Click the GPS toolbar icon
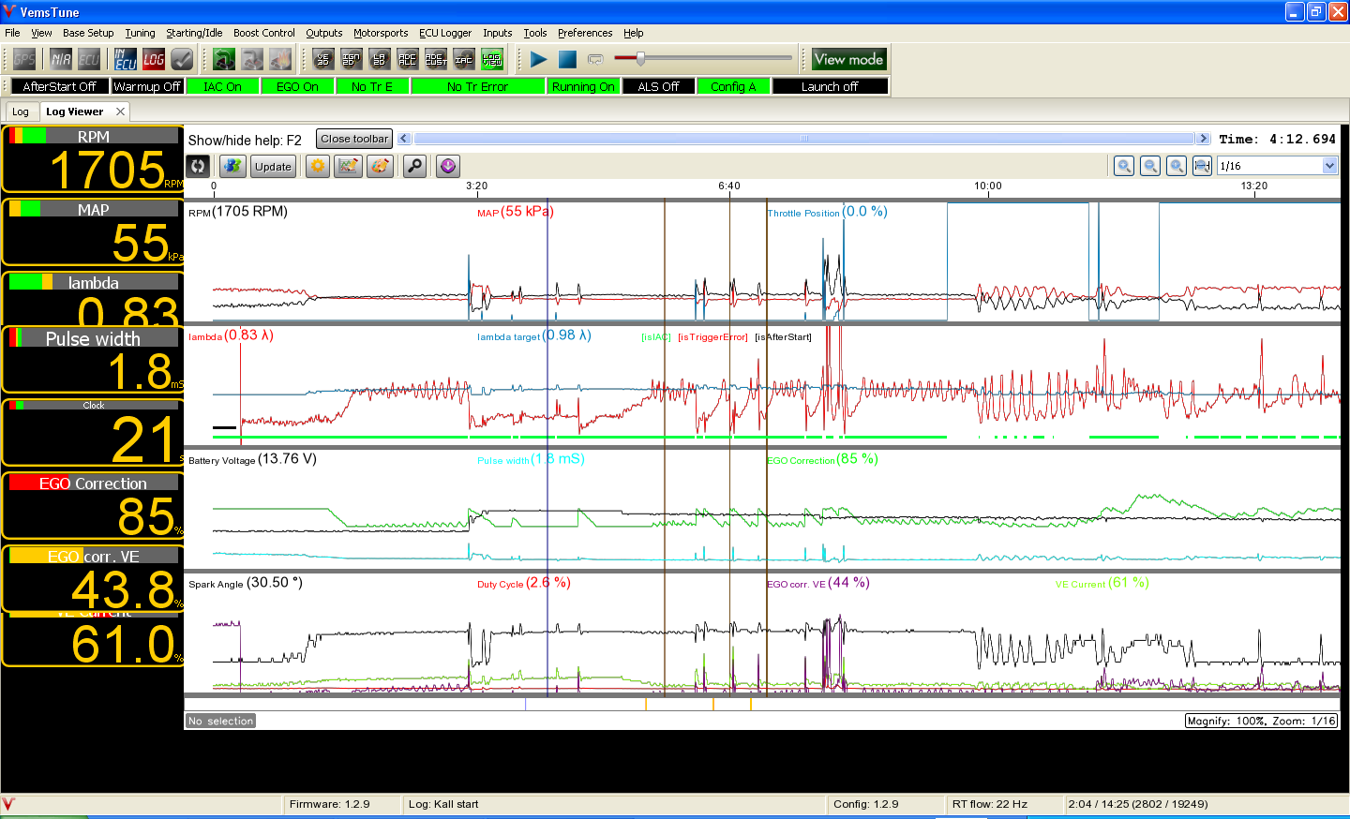This screenshot has width=1350, height=819. tap(24, 60)
